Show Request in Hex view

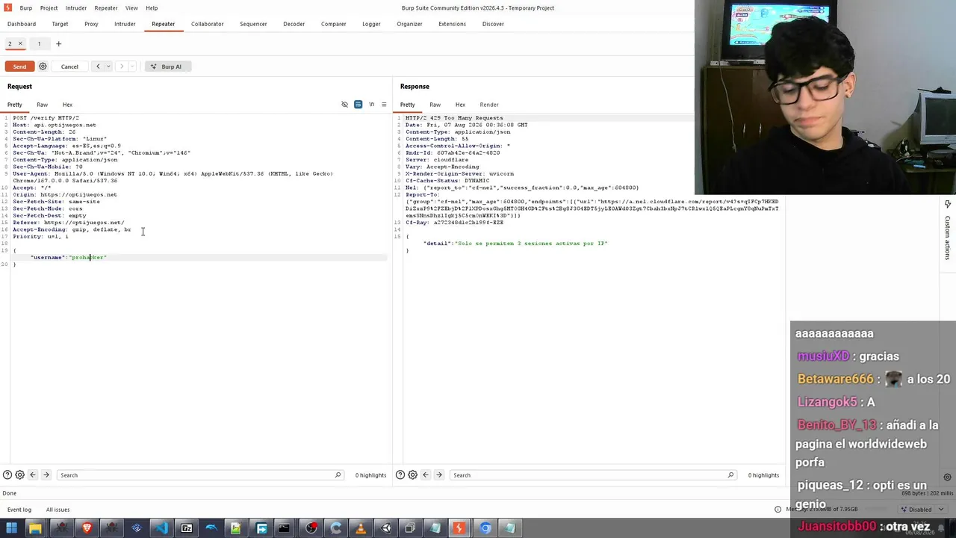coord(67,105)
